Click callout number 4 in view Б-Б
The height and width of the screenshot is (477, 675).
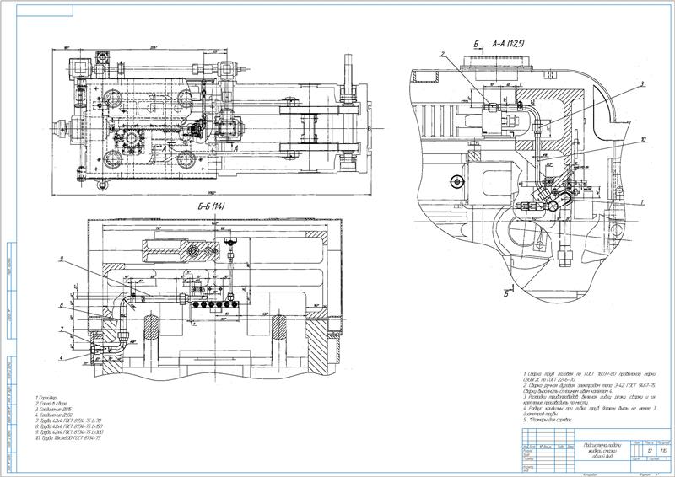click(x=62, y=357)
